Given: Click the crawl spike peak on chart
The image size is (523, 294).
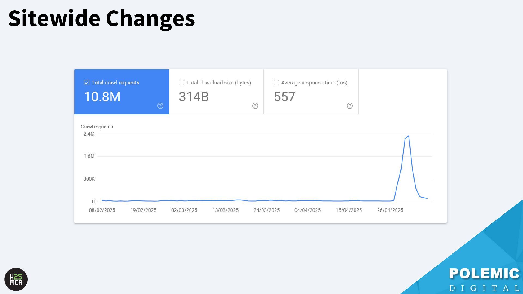Looking at the screenshot, I should pyautogui.click(x=408, y=136).
